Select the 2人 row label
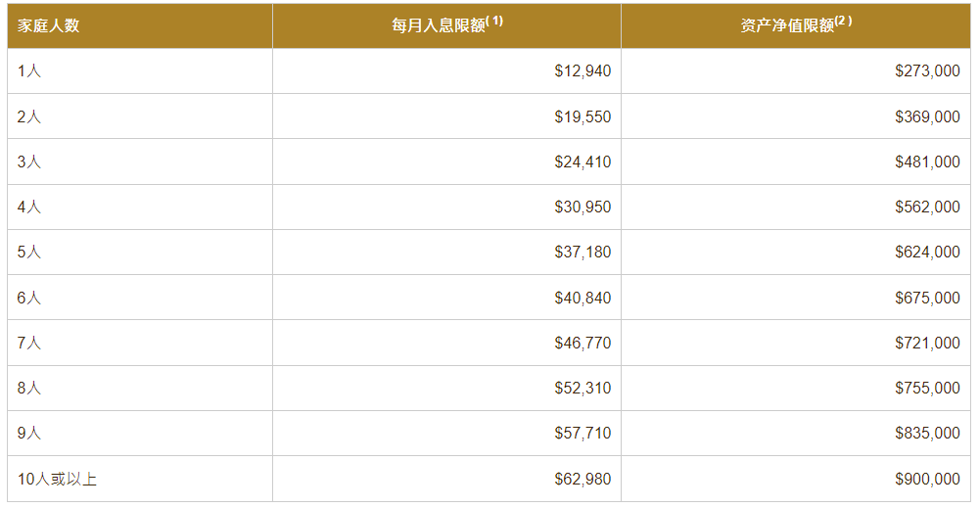 28,116
